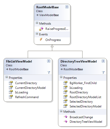
Task: Collapse the Methods section in RootModelBase
Action: pos(37,23)
